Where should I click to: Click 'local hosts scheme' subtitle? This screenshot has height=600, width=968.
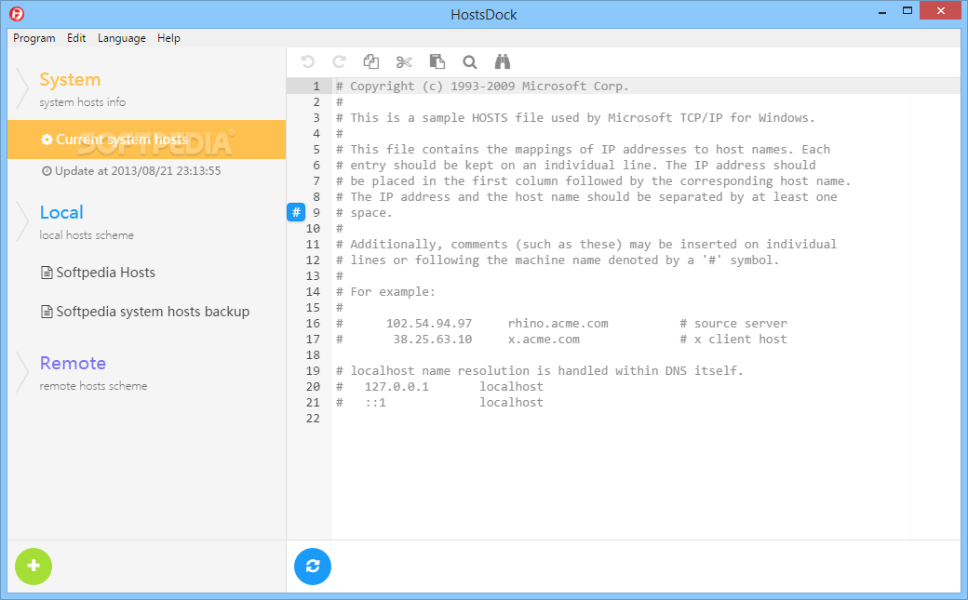pyautogui.click(x=87, y=235)
